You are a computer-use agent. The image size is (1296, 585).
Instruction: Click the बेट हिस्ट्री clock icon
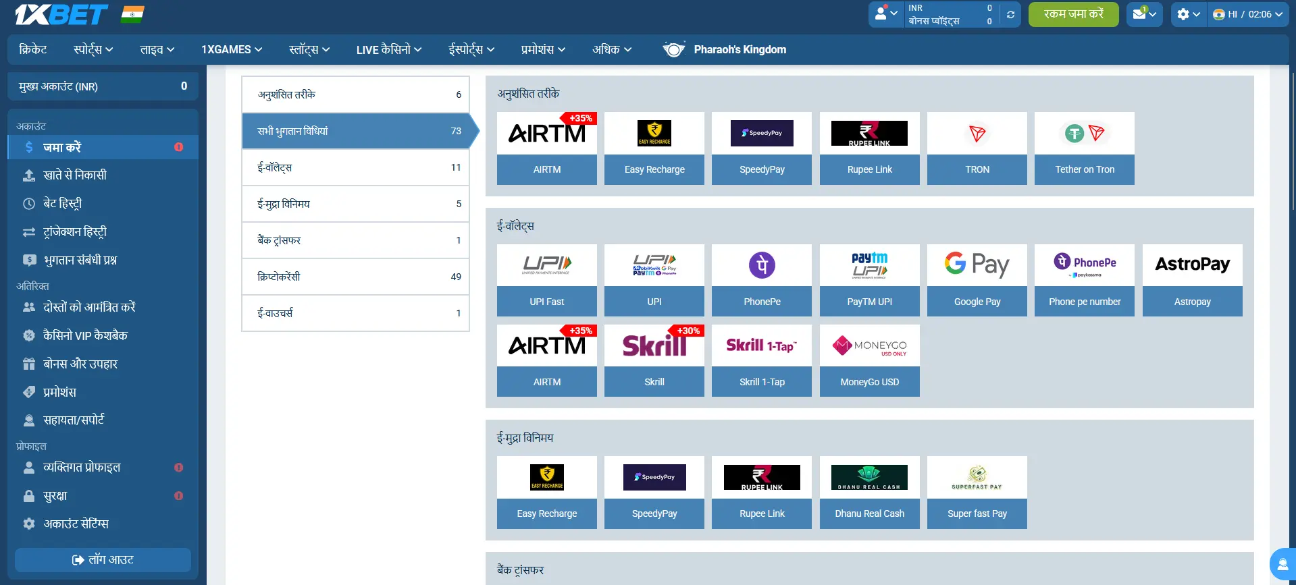29,204
